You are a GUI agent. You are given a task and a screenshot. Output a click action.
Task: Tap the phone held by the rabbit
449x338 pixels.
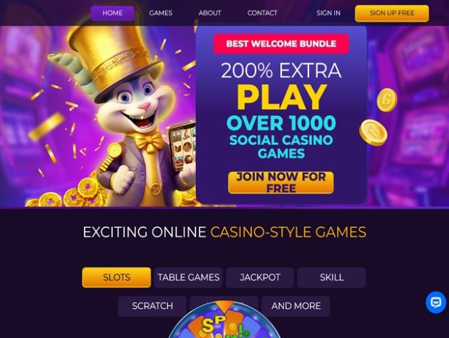[183, 146]
